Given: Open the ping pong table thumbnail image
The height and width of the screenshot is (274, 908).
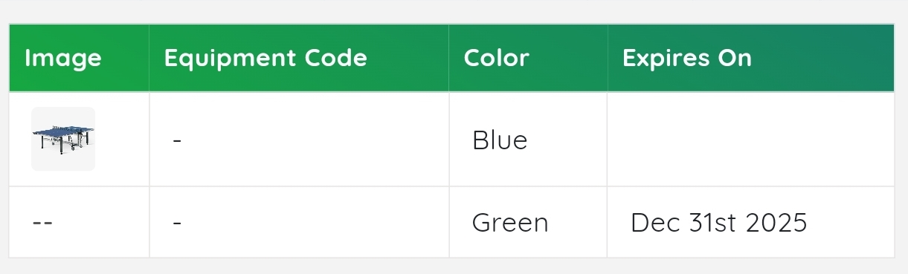Looking at the screenshot, I should pos(63,139).
